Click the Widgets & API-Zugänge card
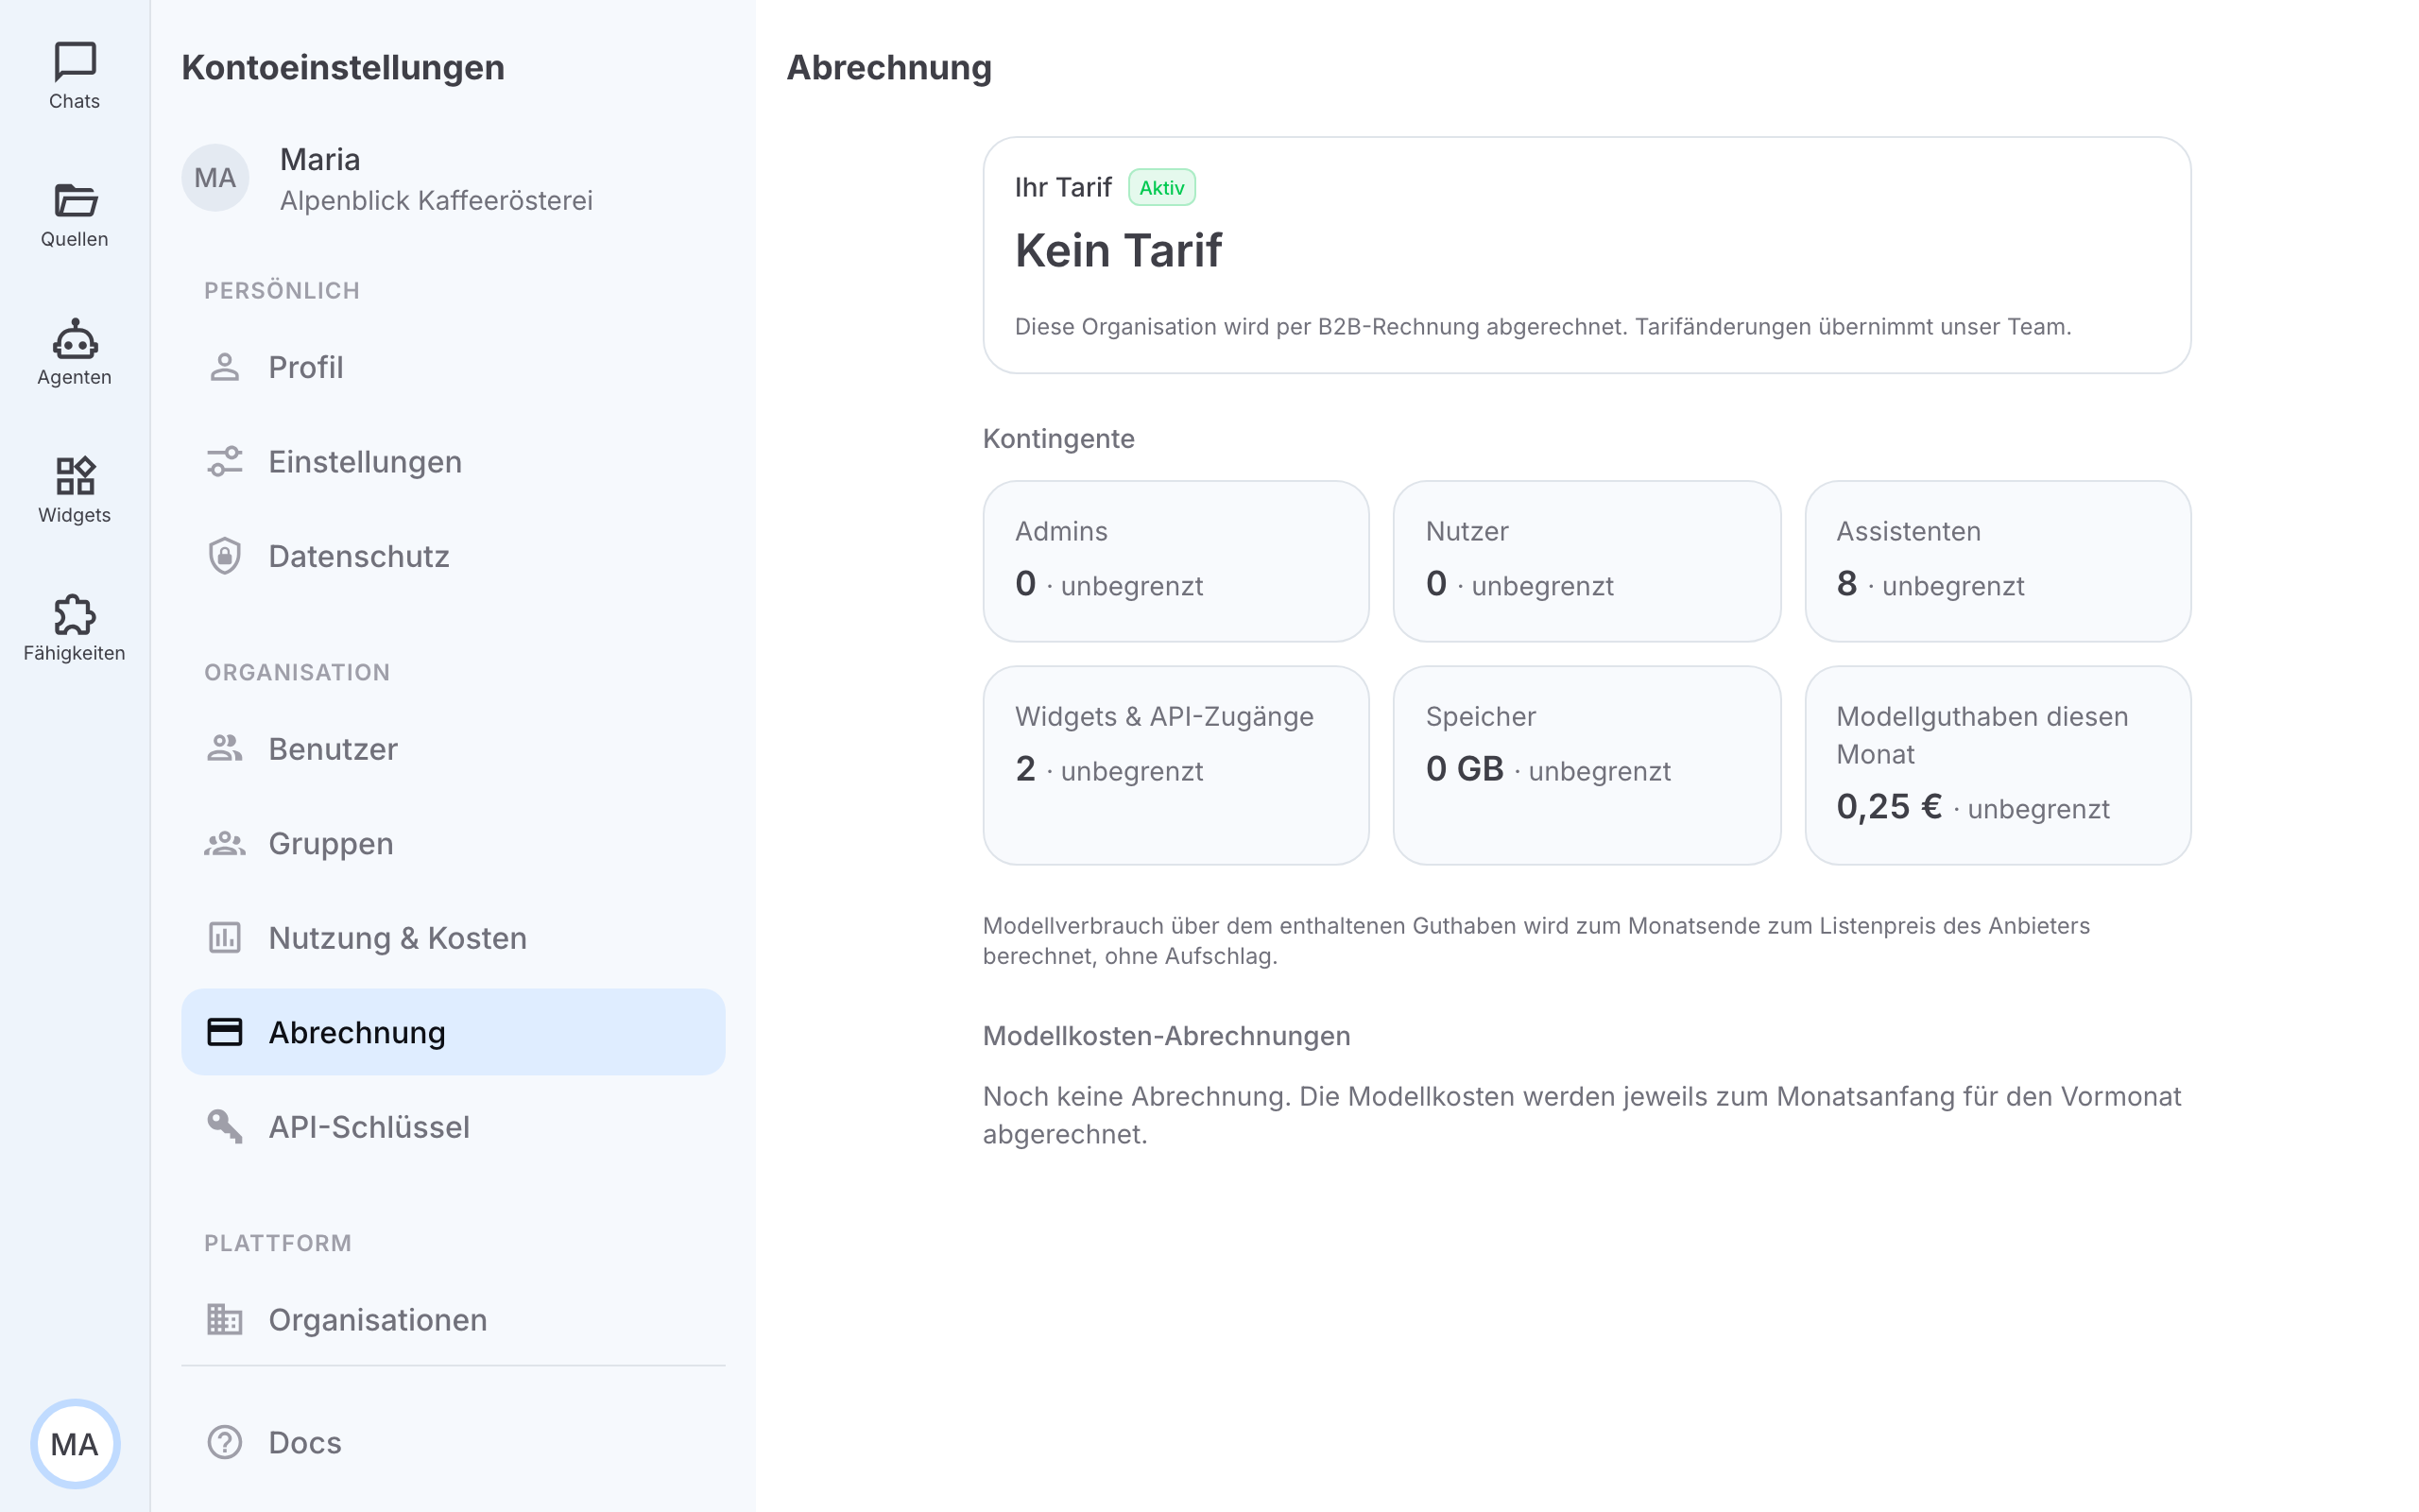 [1175, 765]
